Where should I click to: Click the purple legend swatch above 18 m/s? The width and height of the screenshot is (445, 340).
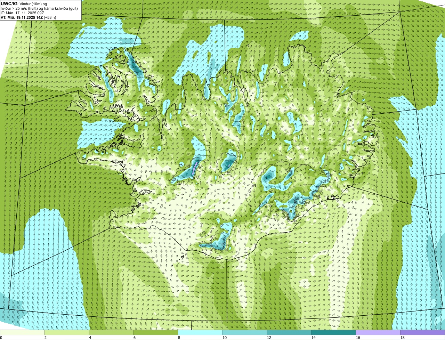423,332
